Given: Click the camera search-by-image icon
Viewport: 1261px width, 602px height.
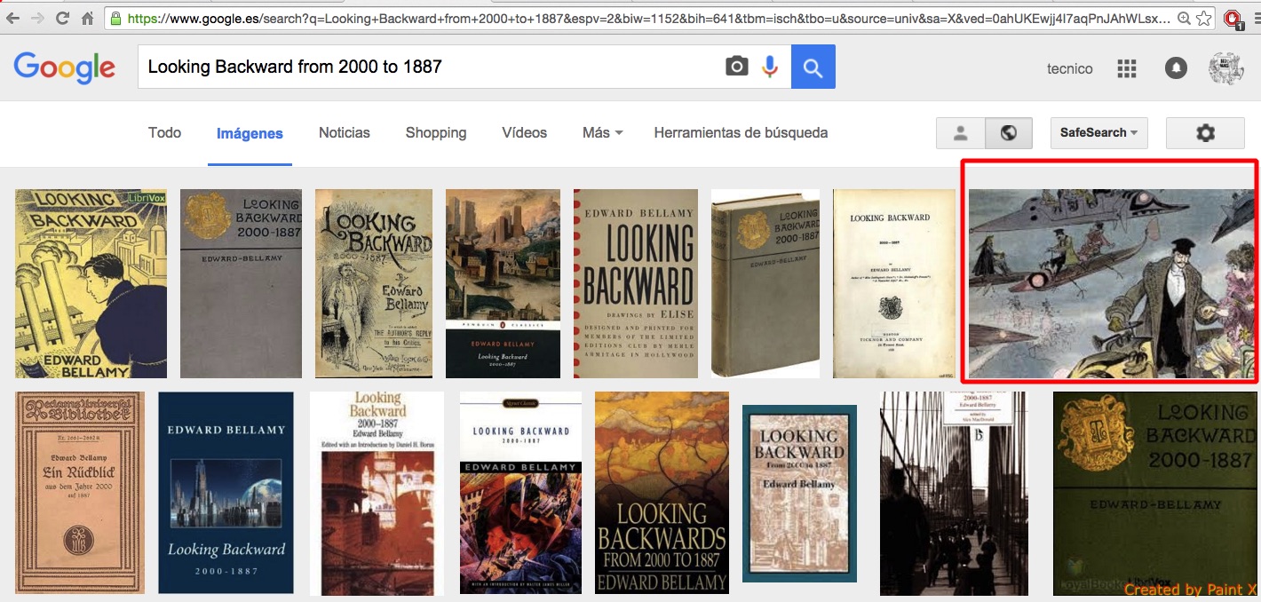Looking at the screenshot, I should [737, 67].
